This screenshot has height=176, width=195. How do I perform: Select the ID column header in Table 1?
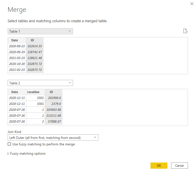click(x=35, y=40)
